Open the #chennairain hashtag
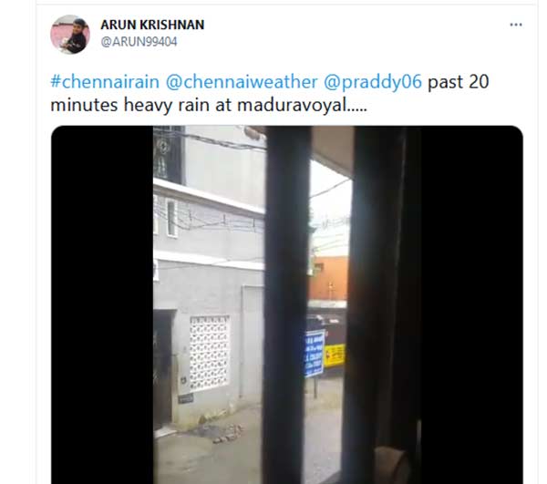 105,82
